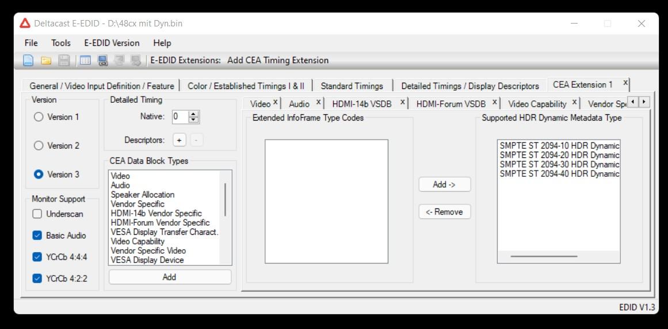Click the first greyed-out monitor toolbar icon
668x329 pixels.
(119, 61)
